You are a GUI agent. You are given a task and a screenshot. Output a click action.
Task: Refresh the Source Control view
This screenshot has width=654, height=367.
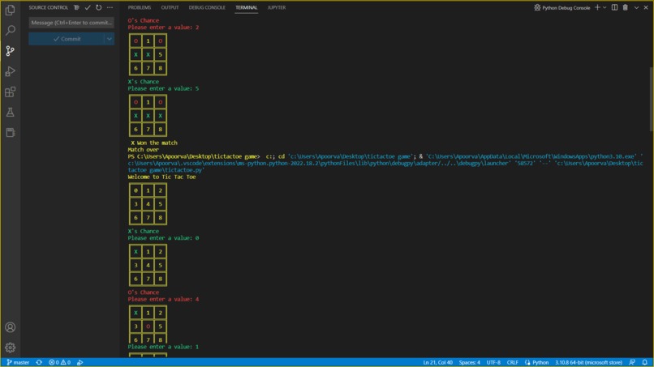tap(98, 7)
